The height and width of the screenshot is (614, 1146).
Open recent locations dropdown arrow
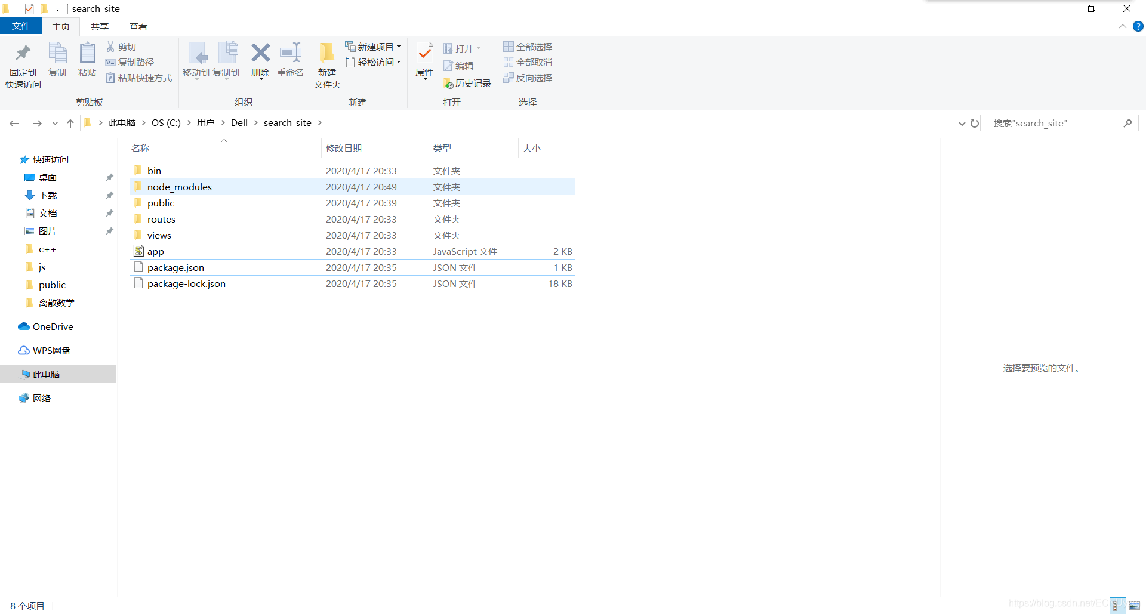click(55, 124)
